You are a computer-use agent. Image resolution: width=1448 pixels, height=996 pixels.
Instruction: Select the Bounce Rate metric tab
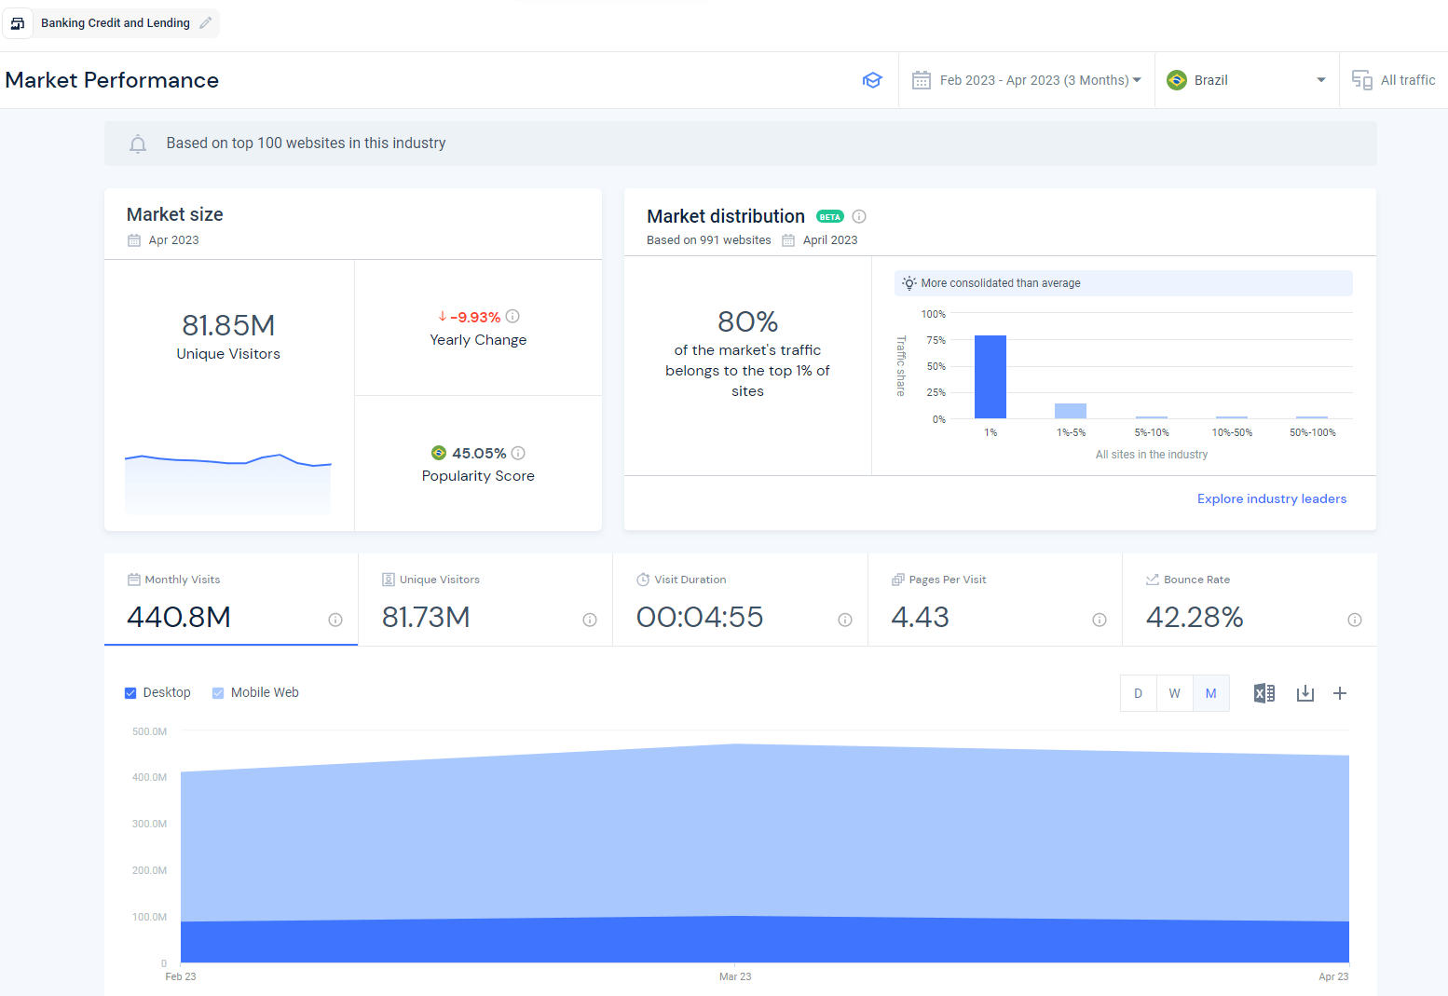pyautogui.click(x=1250, y=599)
